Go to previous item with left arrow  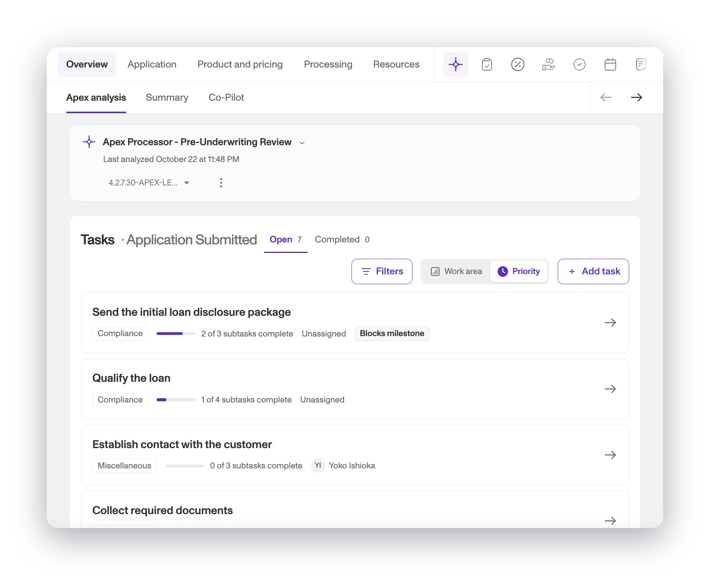[x=606, y=97]
